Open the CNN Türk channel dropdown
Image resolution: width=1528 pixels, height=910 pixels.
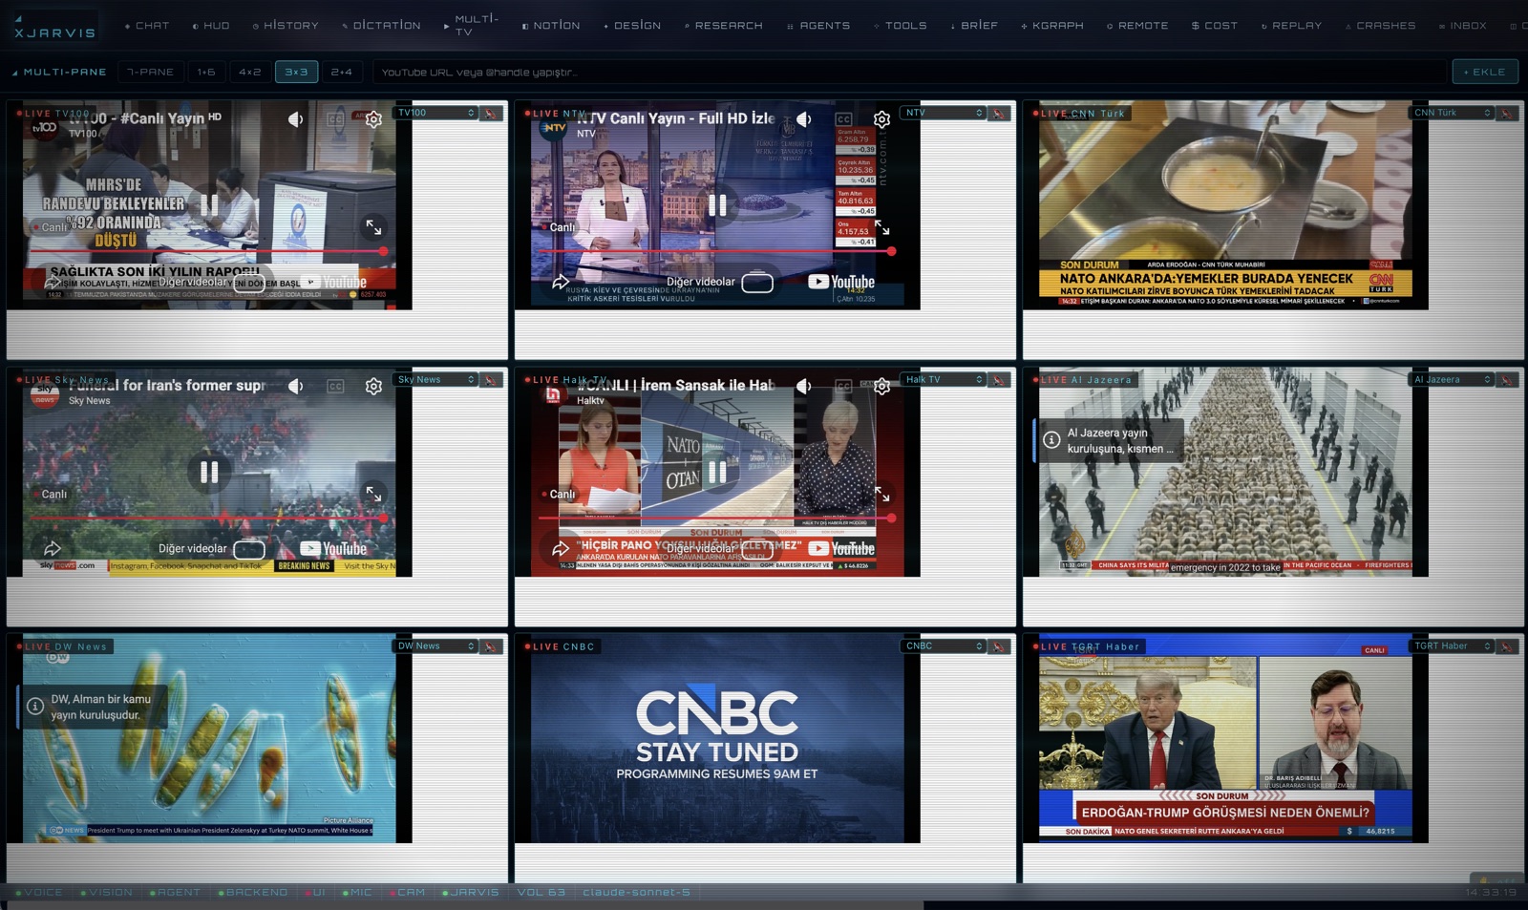coord(1452,113)
